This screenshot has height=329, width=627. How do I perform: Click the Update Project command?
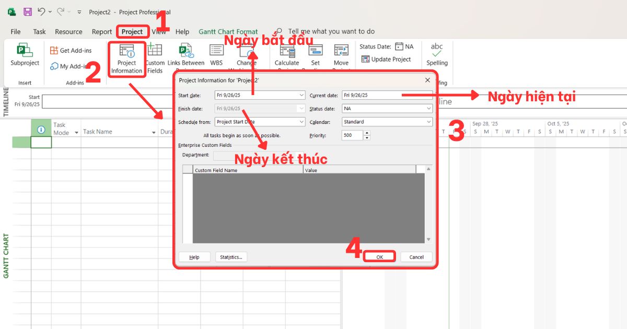coord(387,59)
